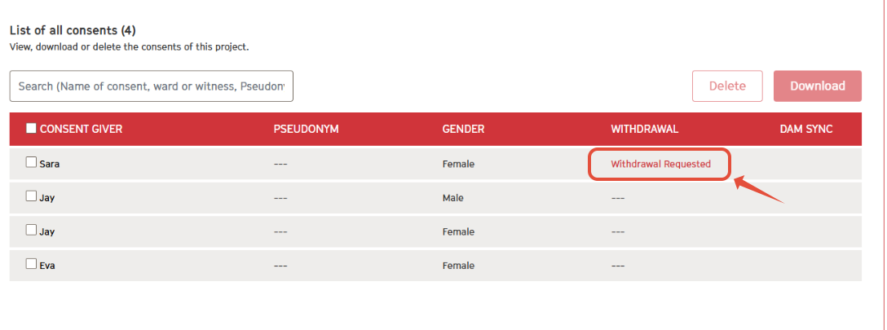Click the Delete button

click(727, 86)
